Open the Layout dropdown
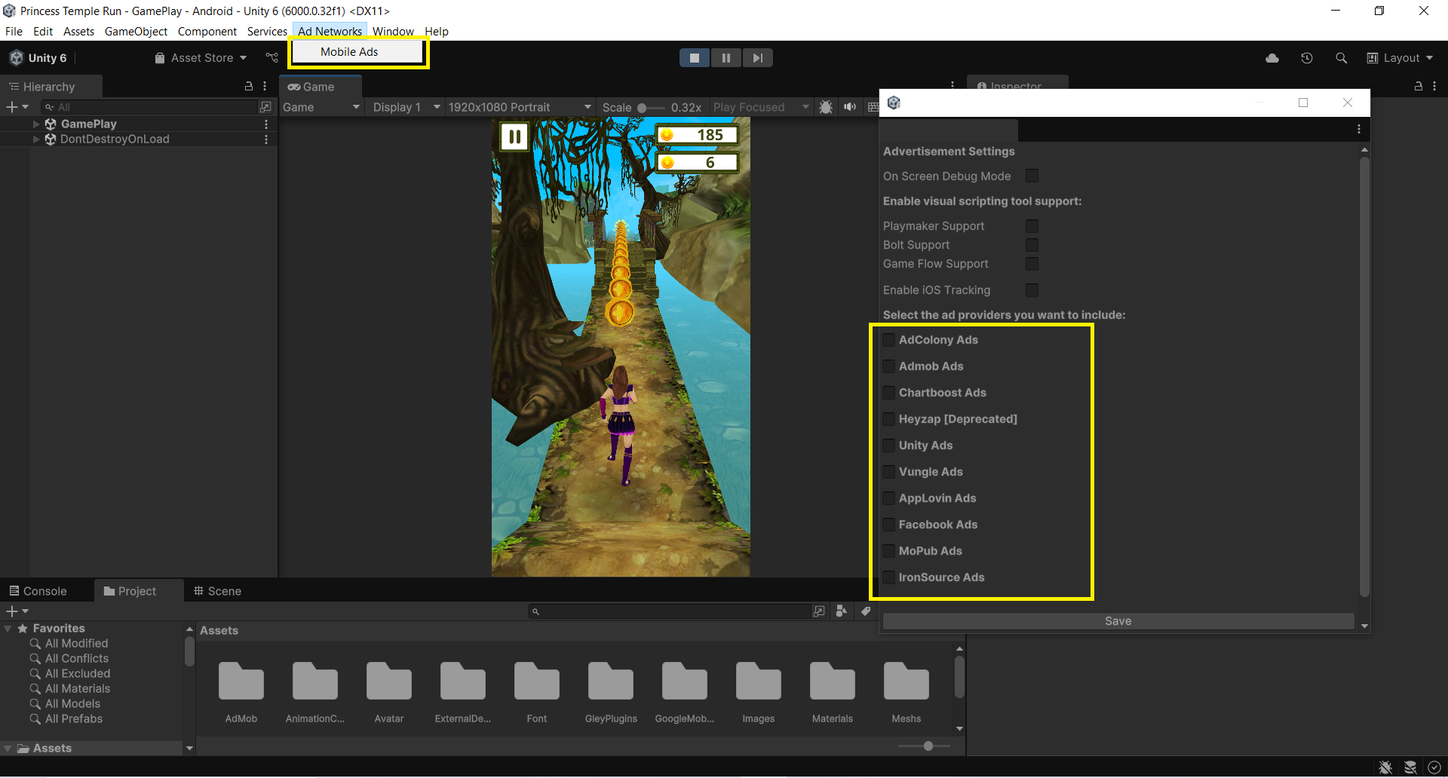1448x778 pixels. pos(1400,58)
